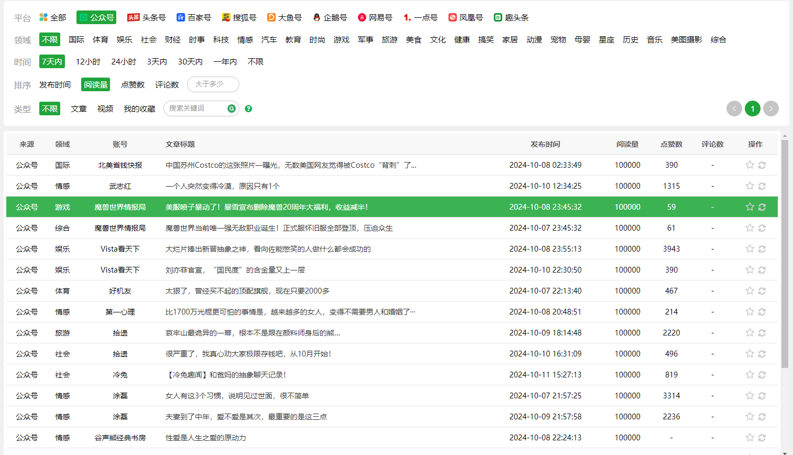
Task: Select page 1 button
Action: coord(753,109)
